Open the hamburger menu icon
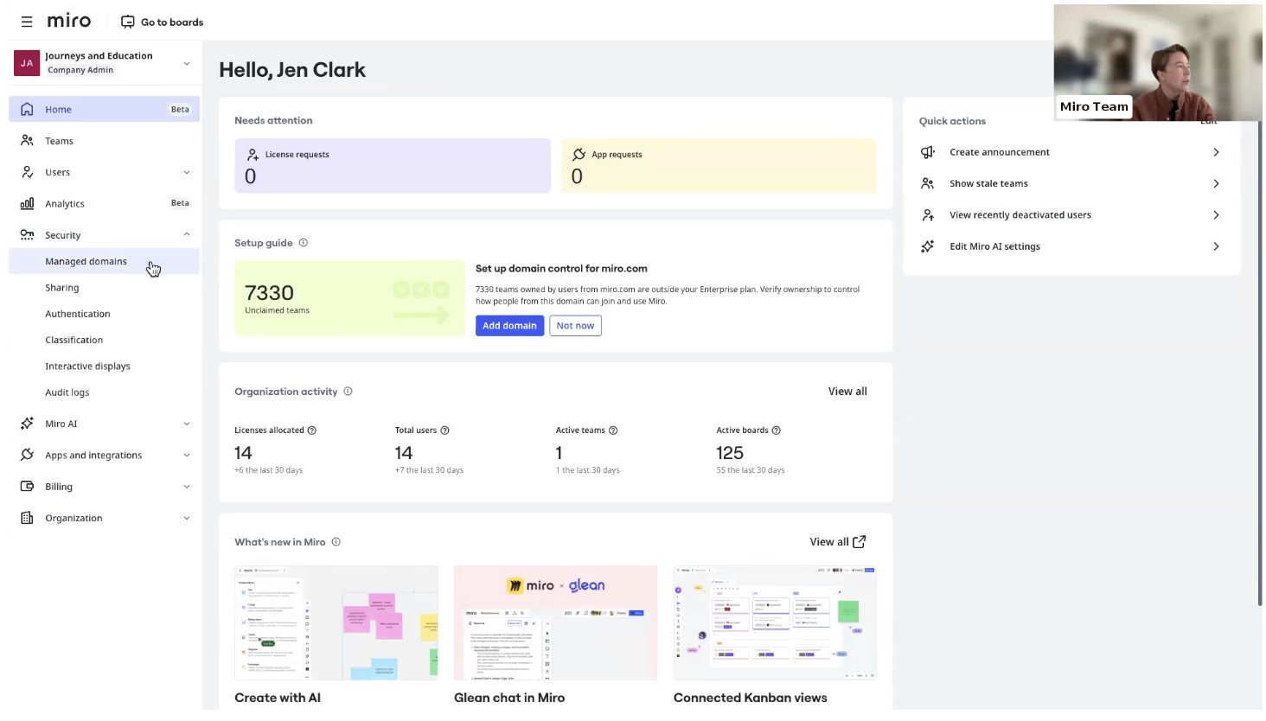The height and width of the screenshot is (721, 1266). point(27,22)
